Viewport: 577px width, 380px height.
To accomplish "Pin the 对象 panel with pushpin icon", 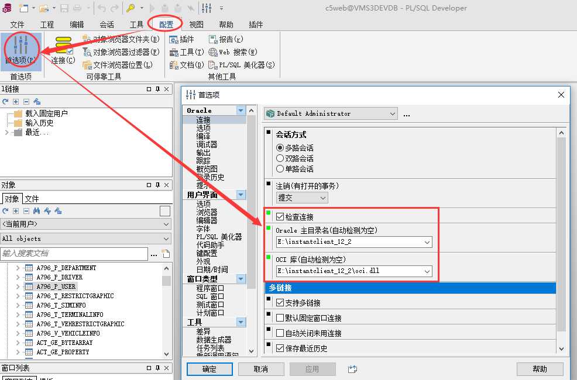I will tap(157, 185).
